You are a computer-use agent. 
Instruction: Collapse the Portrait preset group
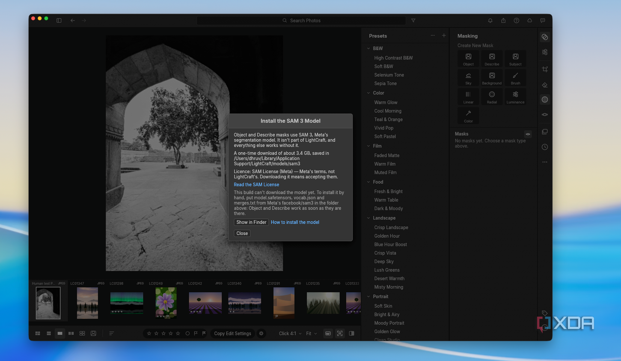point(368,296)
